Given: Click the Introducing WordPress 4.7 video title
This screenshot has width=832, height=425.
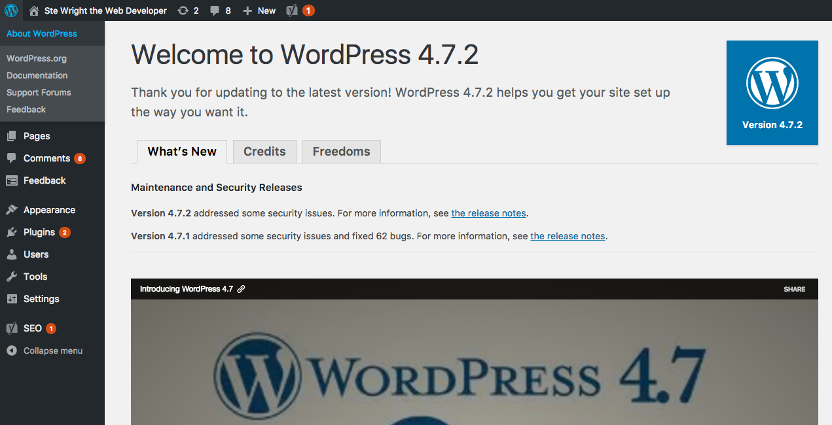Looking at the screenshot, I should (x=187, y=289).
